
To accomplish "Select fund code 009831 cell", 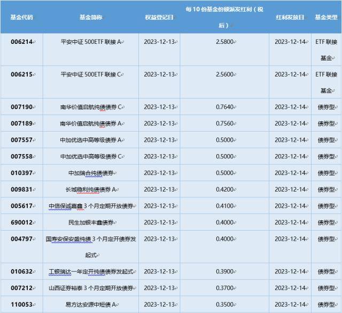I will [21, 189].
